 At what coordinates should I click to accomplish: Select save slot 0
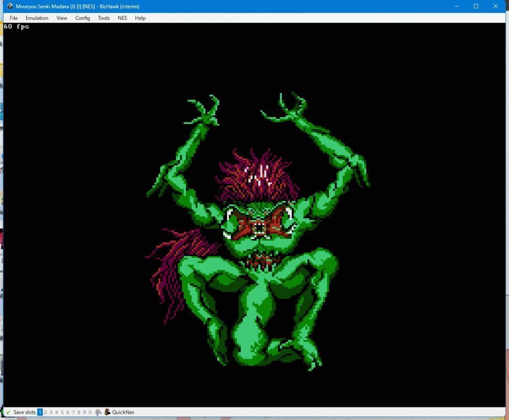(x=90, y=412)
